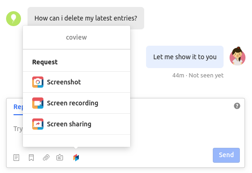The width and height of the screenshot is (252, 173).
Task: Open the saved replies note icon
Action: pyautogui.click(x=16, y=158)
